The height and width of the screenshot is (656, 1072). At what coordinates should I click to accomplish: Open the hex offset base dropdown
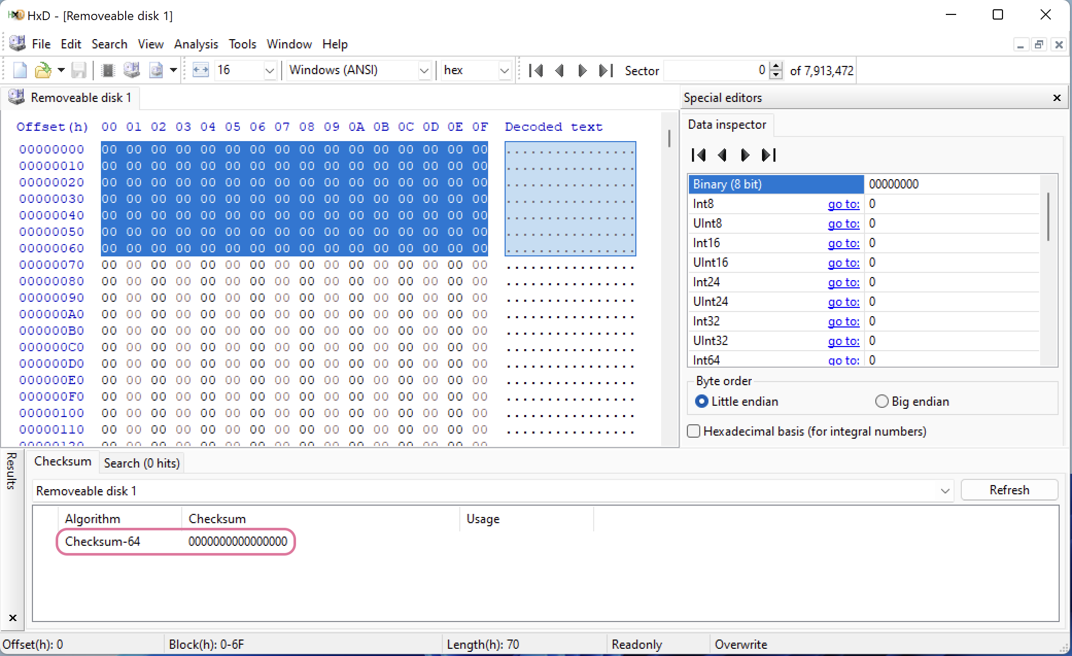[505, 71]
